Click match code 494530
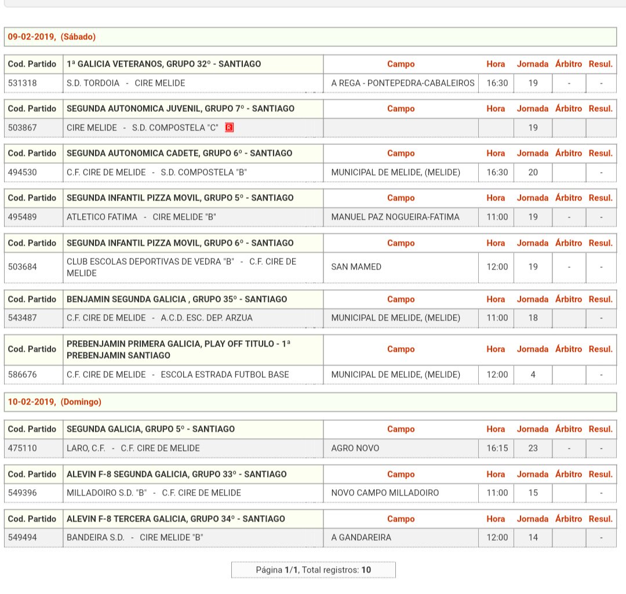 click(x=23, y=173)
